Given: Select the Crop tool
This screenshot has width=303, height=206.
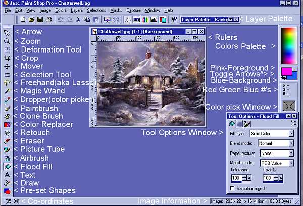Looking at the screenshot, I should pyautogui.click(x=7, y=58).
